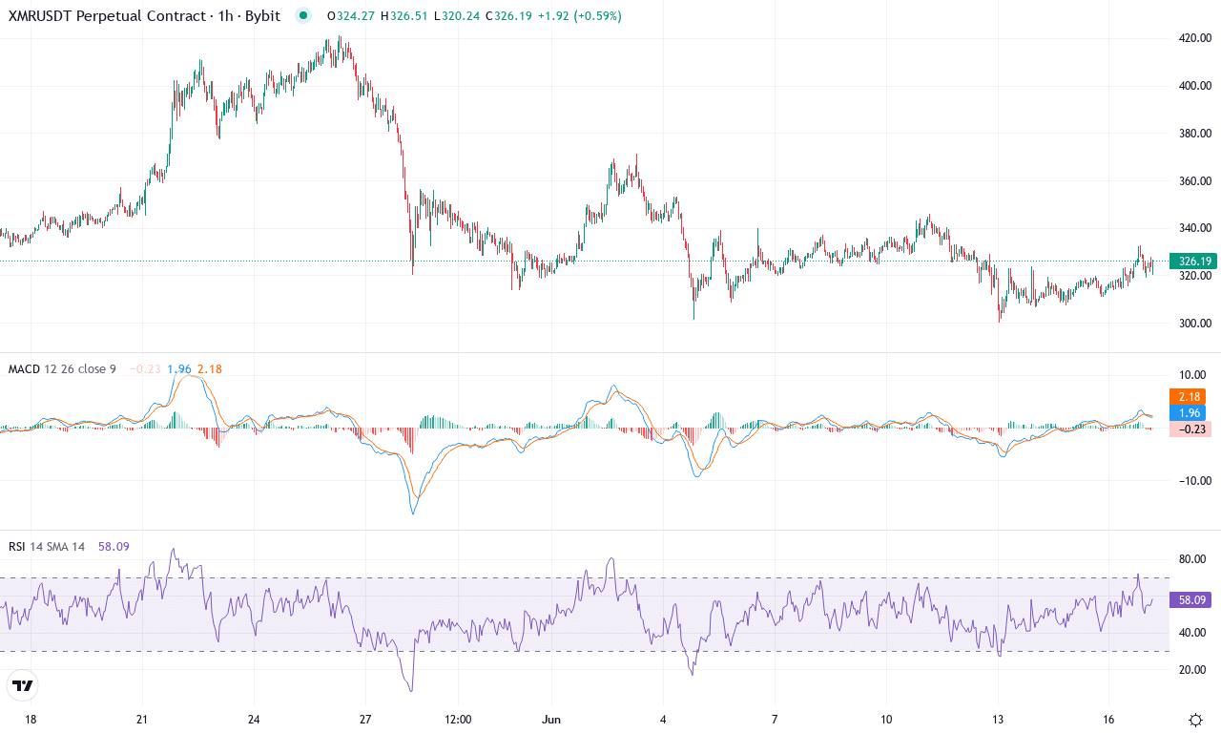Click the purple RSI value 58.09 tag
This screenshot has height=733, width=1221.
(1191, 600)
